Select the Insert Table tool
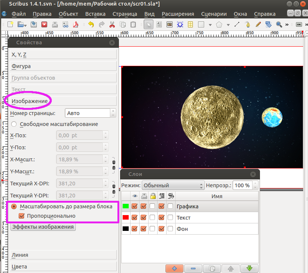 coord(190,24)
